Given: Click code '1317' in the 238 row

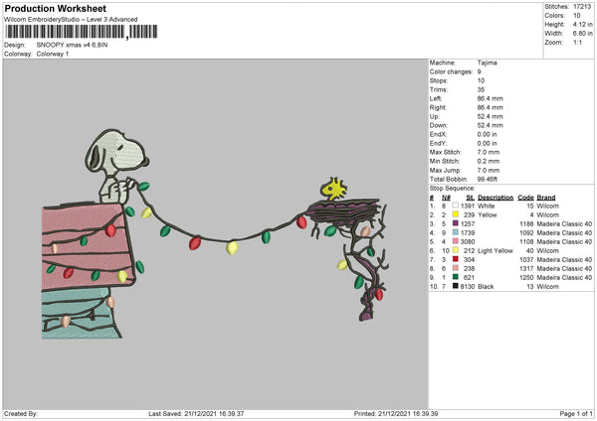Looking at the screenshot, I should coord(526,269).
